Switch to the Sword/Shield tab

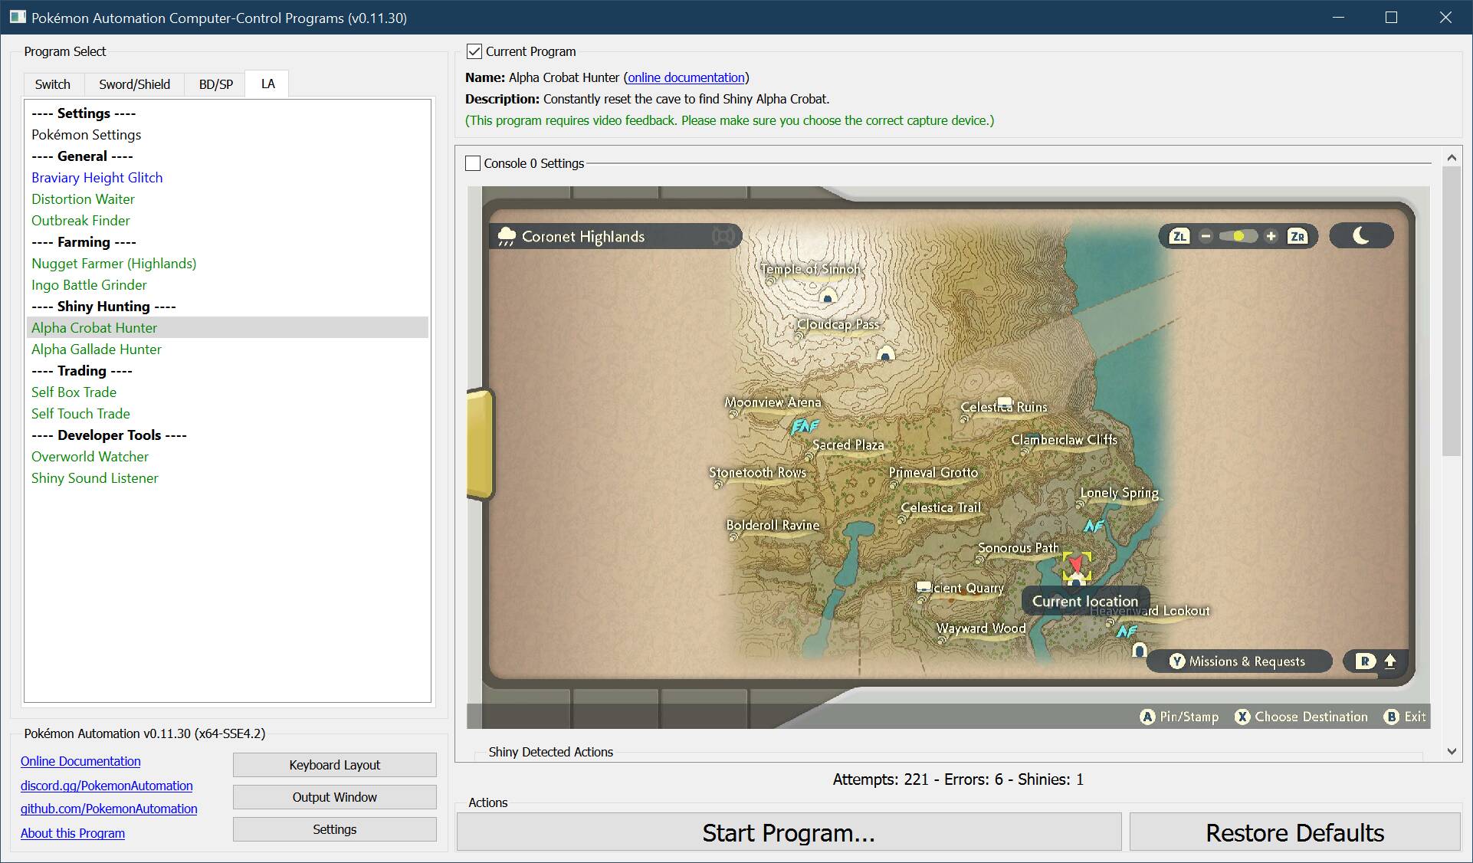[134, 84]
